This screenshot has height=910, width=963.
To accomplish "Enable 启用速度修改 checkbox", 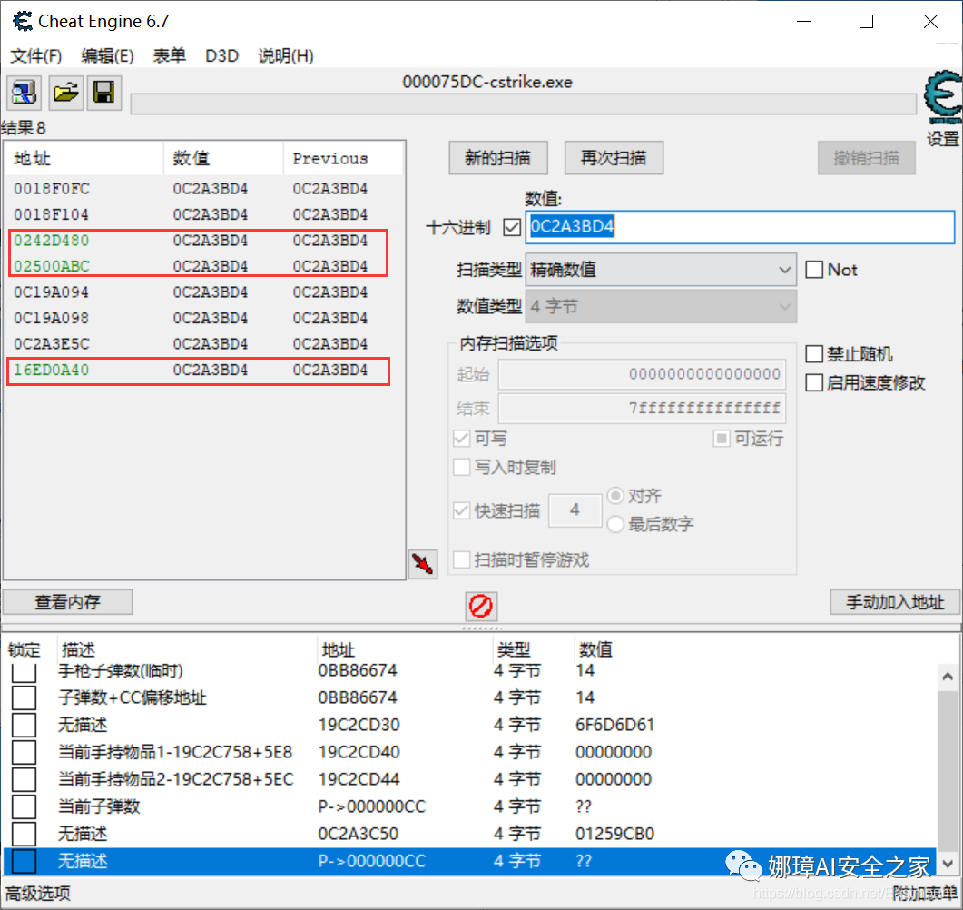I will [x=814, y=383].
